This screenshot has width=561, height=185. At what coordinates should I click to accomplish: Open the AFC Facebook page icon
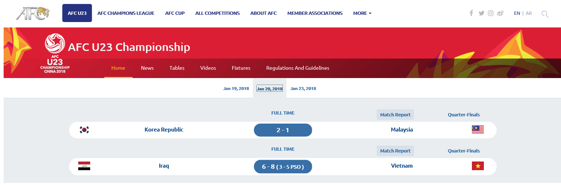click(x=471, y=13)
